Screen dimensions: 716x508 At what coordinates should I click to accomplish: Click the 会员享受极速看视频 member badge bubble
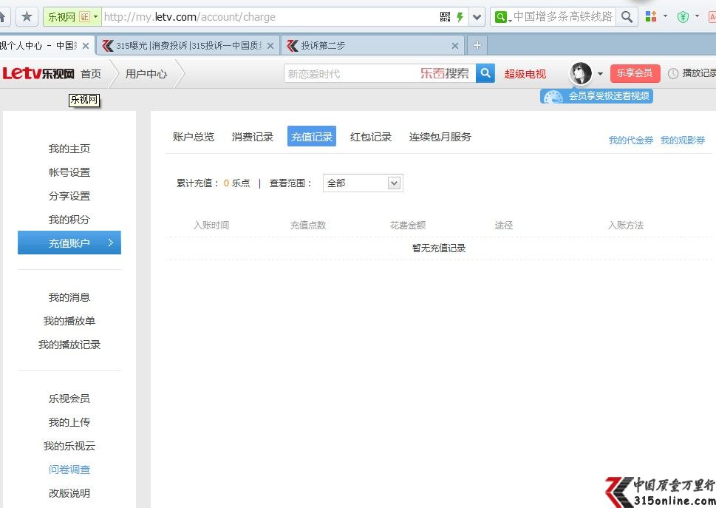tap(596, 96)
